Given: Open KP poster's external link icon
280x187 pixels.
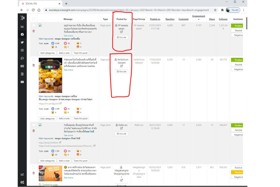Looking at the screenshot, I should [121, 32].
